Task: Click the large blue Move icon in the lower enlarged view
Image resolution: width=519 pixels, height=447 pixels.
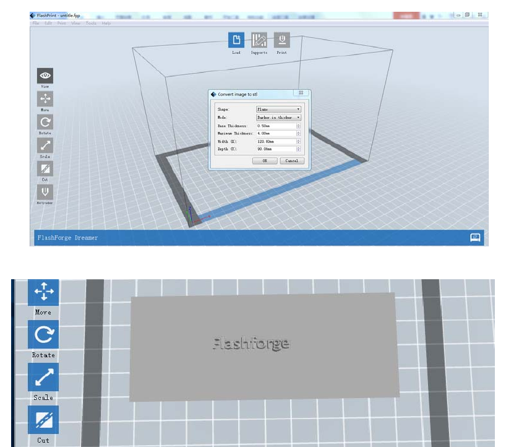Action: tap(43, 292)
